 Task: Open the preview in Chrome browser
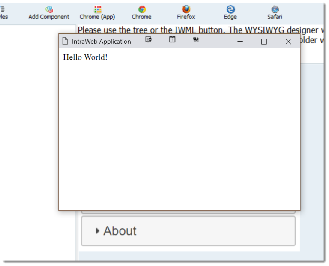pos(141,12)
